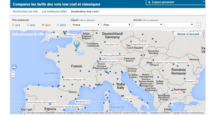Click the Espace personnel user icon

[x=149, y=2]
